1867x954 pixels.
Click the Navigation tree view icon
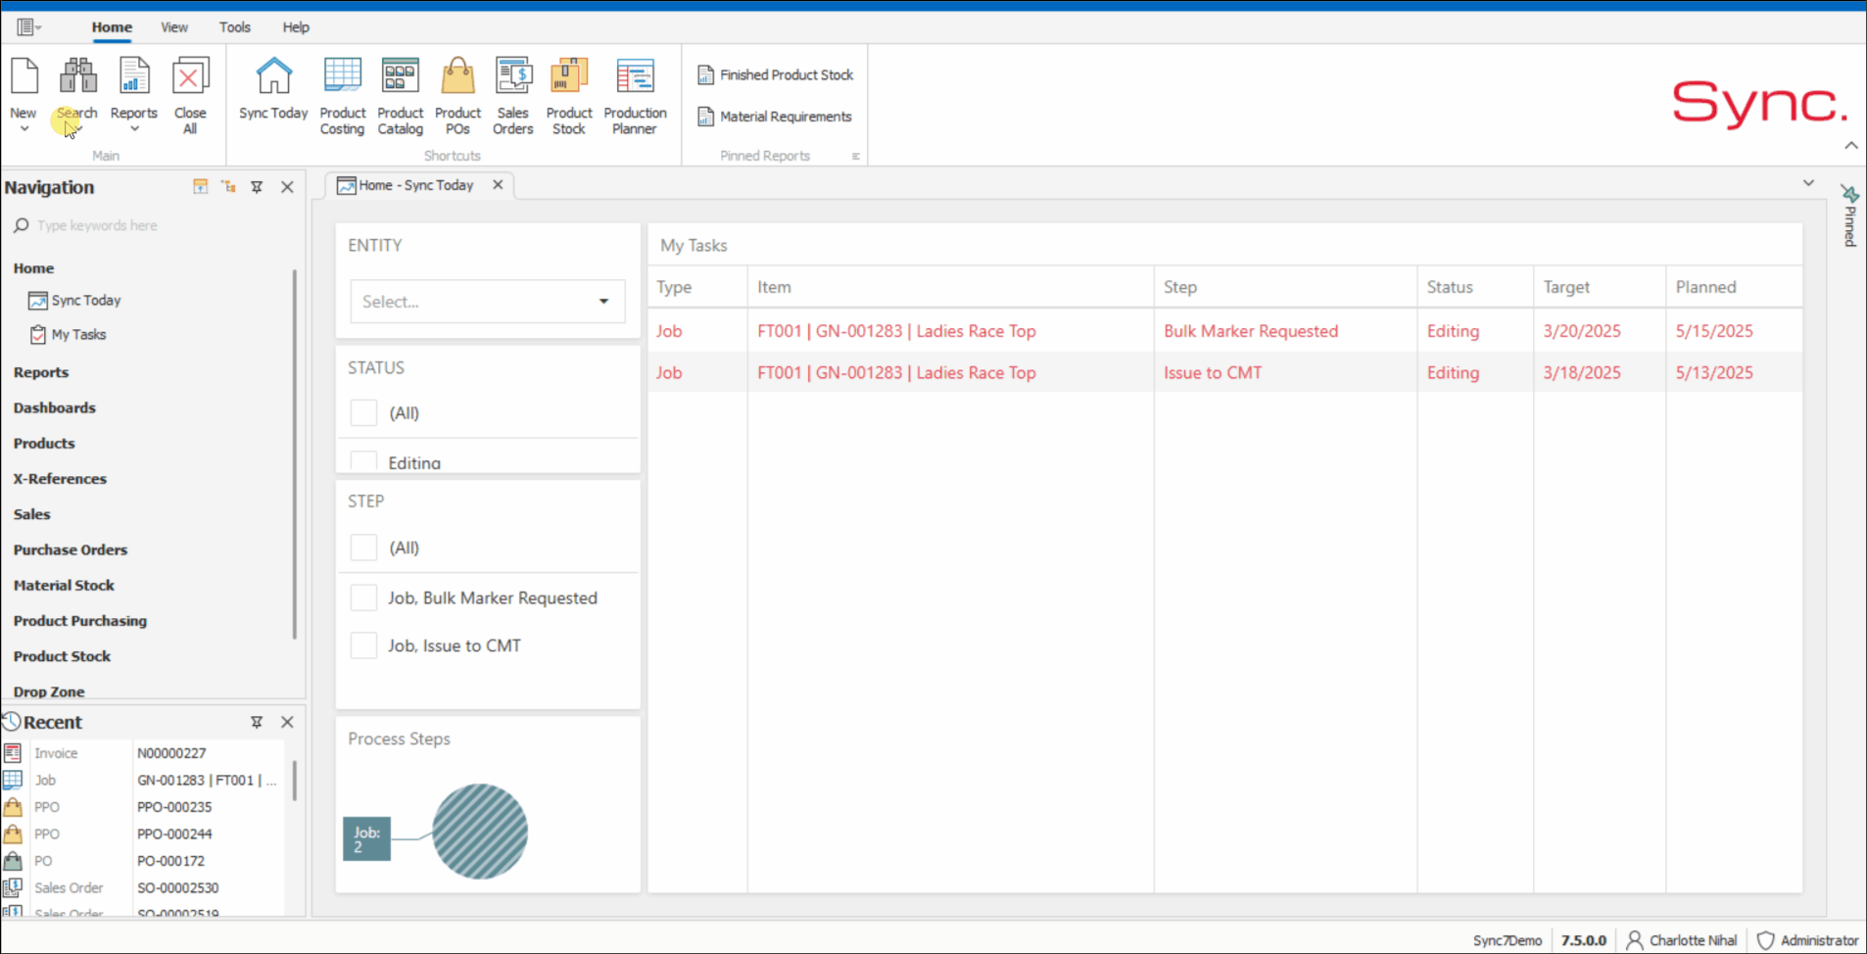tap(229, 186)
